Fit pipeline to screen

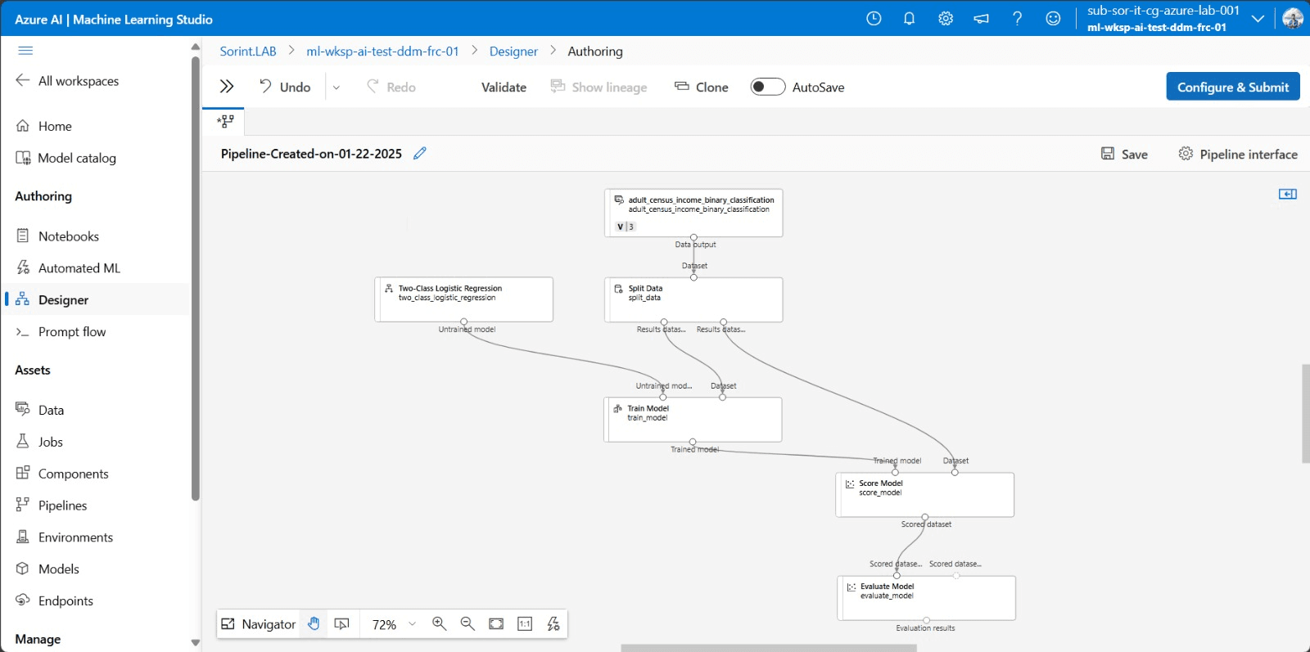(496, 624)
